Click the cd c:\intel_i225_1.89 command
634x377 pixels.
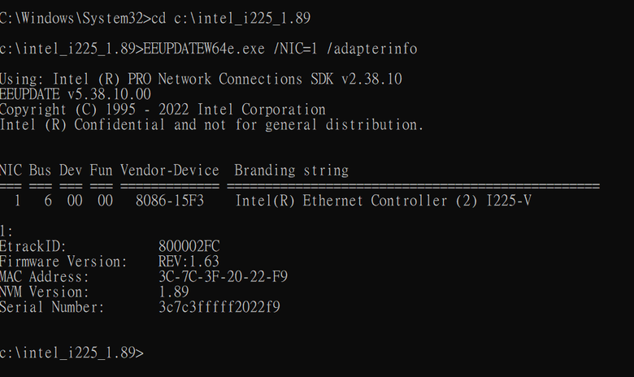click(x=231, y=19)
